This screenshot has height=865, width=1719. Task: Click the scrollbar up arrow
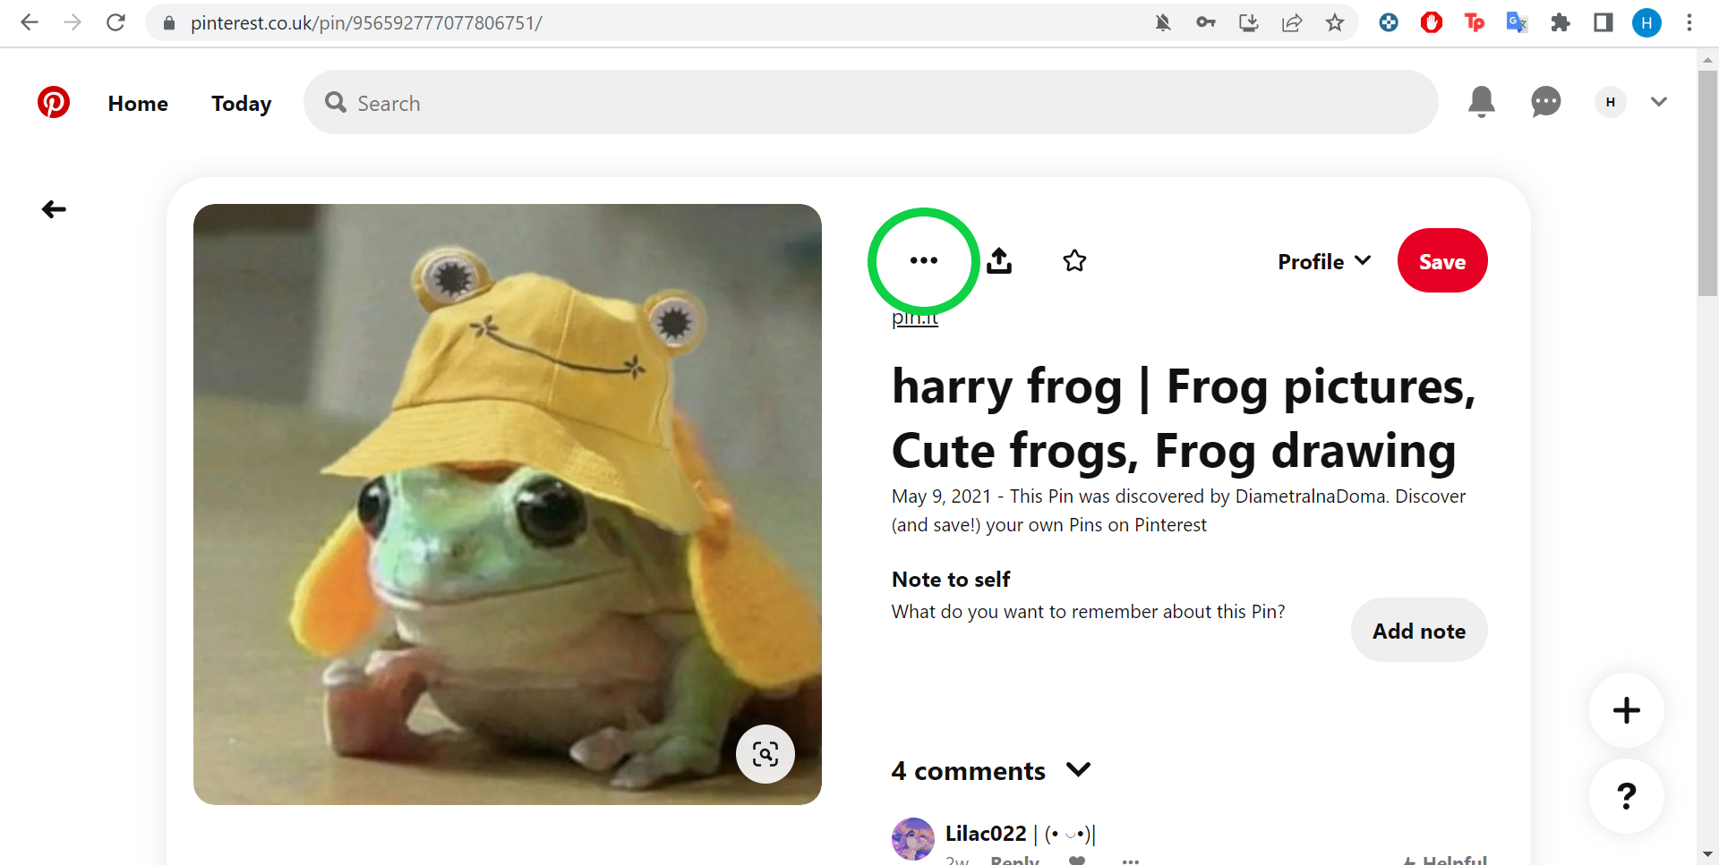click(1707, 60)
